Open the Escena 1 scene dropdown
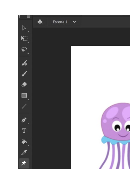The width and height of the screenshot is (130, 169). coord(74,22)
